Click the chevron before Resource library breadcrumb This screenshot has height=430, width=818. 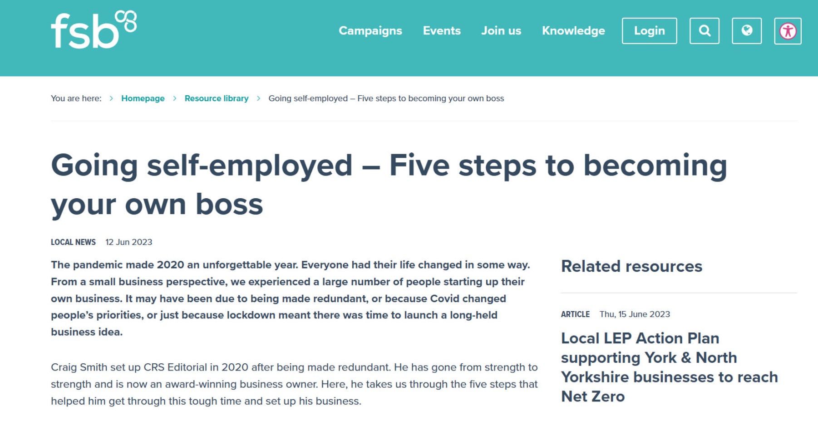175,98
